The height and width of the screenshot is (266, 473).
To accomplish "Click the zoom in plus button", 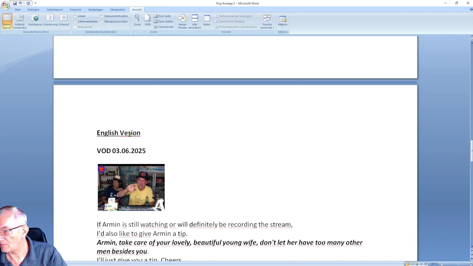I will click(471, 264).
